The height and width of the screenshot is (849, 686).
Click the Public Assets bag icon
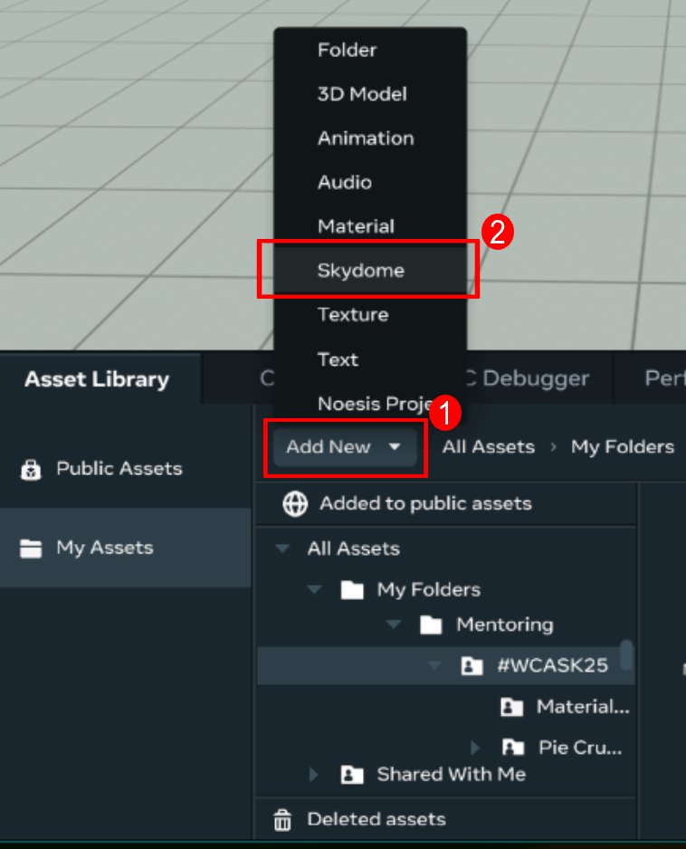pos(32,469)
